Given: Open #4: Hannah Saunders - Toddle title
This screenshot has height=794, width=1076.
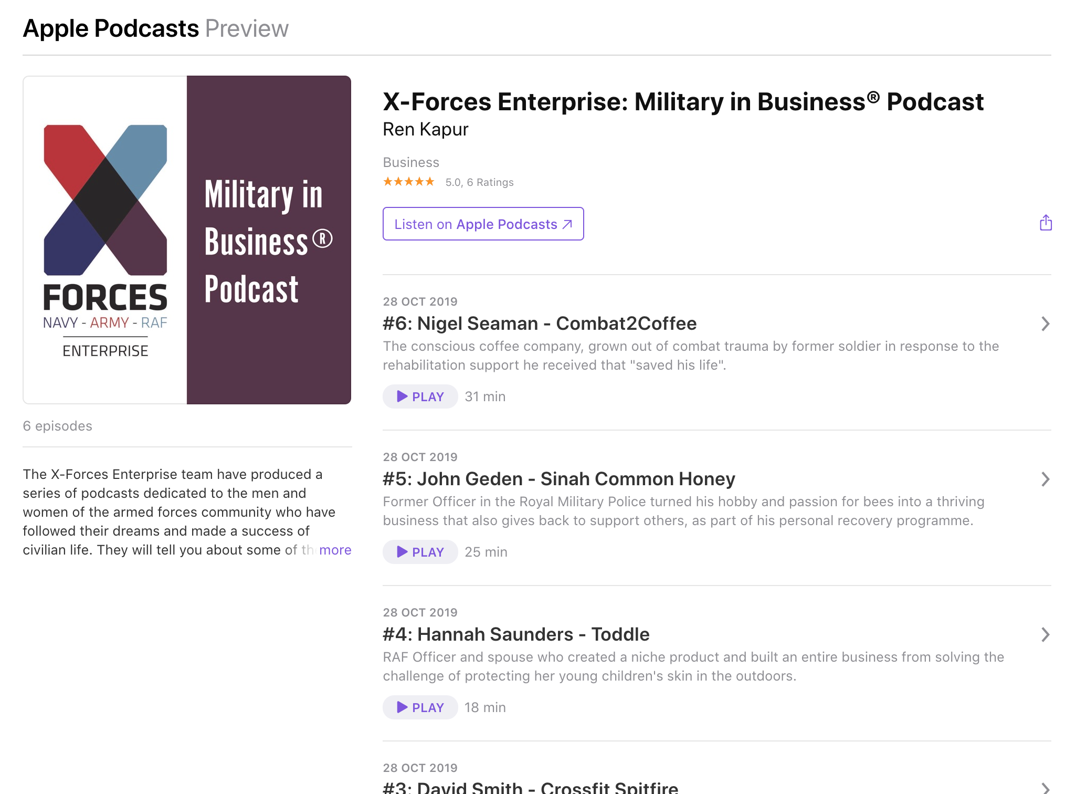Looking at the screenshot, I should (x=516, y=634).
